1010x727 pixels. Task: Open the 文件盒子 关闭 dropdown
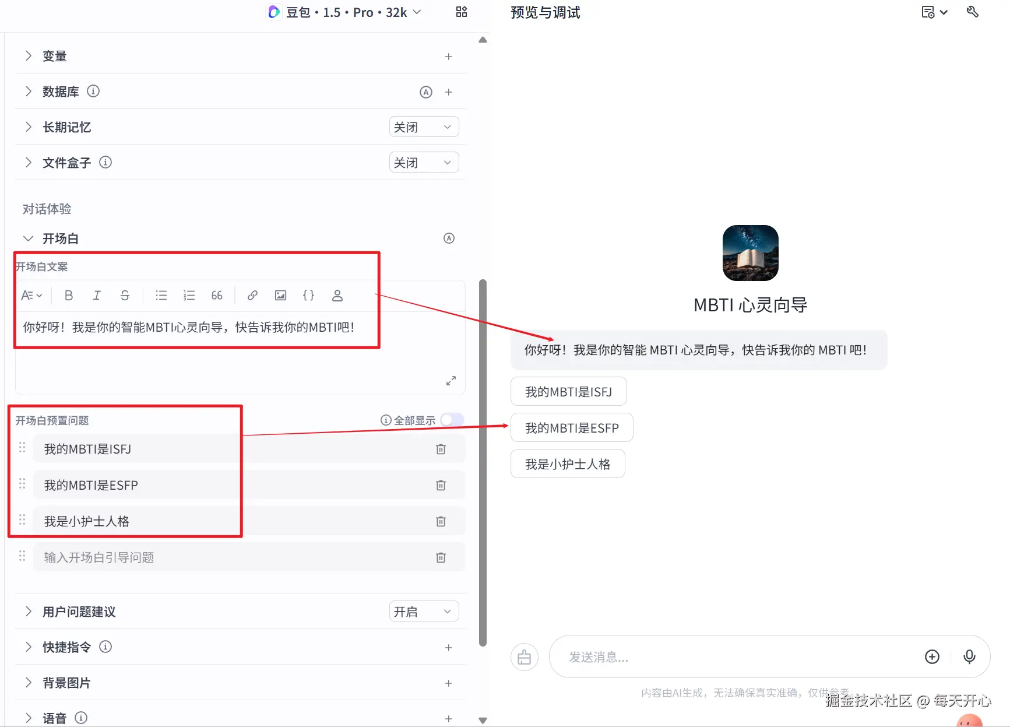[x=424, y=163]
